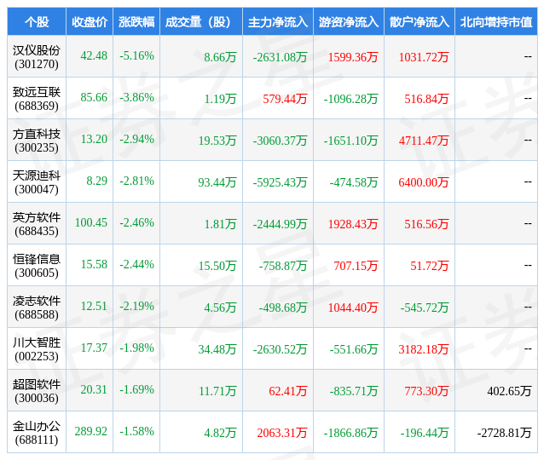Screen dimensions: 538x460
Task: Click closing price 100.45
Action: [x=91, y=223]
